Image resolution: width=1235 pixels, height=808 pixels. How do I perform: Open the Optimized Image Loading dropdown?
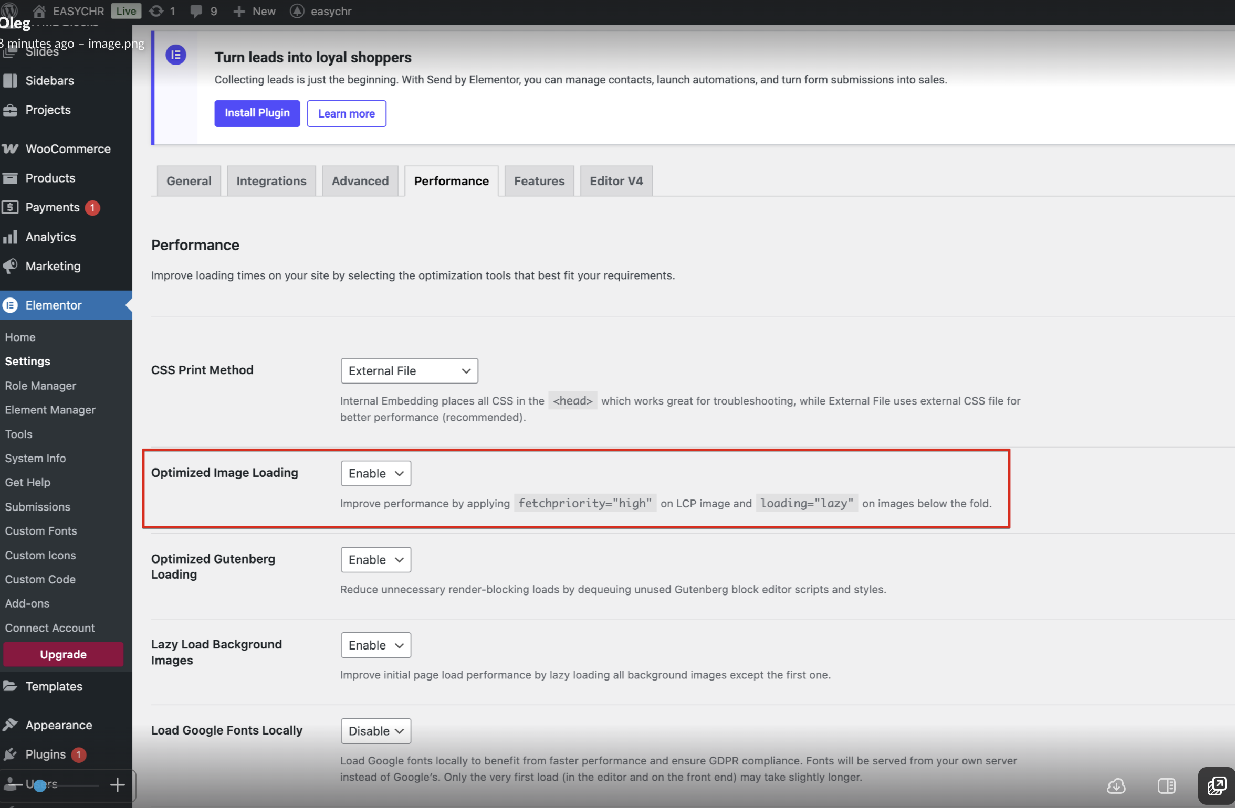click(x=375, y=473)
